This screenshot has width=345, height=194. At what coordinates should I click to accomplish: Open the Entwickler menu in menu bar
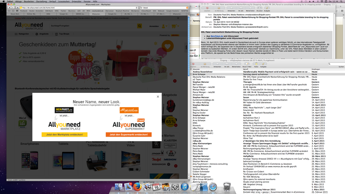[x=76, y=1]
